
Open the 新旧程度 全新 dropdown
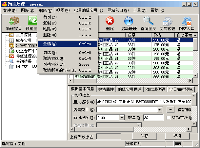pyautogui.click(x=122, y=118)
